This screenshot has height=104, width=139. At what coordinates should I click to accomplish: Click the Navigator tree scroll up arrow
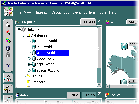click(99, 29)
